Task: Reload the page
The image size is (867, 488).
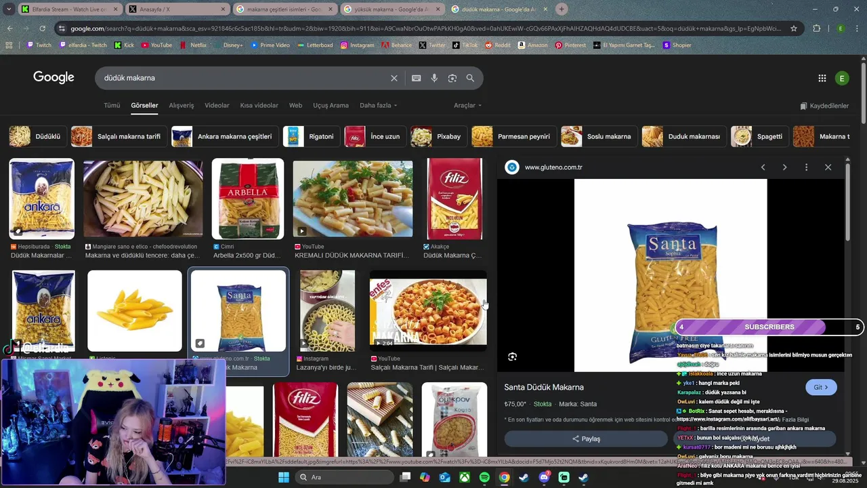Action: (x=42, y=28)
